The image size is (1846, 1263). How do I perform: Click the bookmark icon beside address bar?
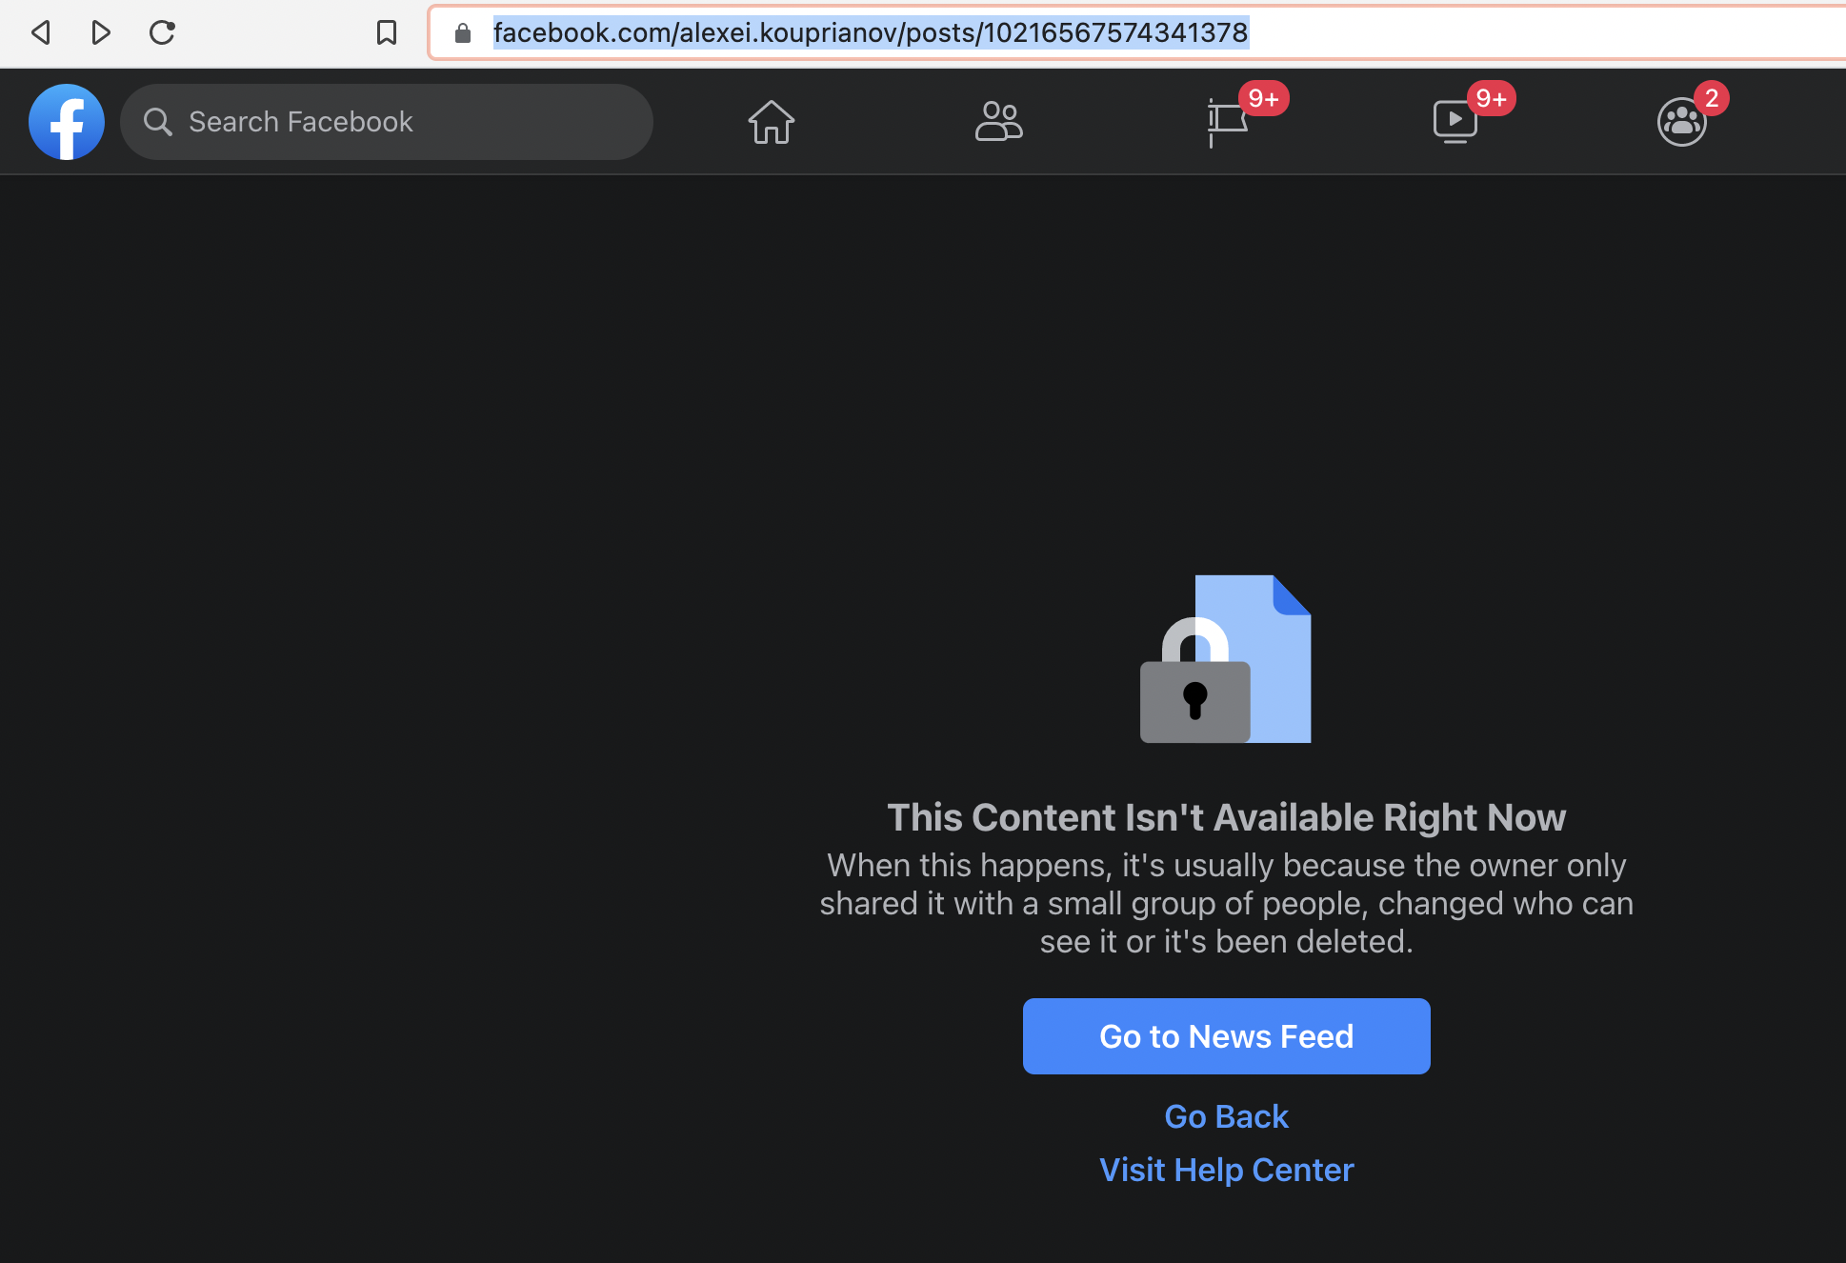(x=386, y=32)
